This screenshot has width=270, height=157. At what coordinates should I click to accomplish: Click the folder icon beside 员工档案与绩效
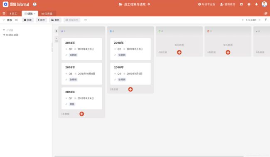coord(120,4)
